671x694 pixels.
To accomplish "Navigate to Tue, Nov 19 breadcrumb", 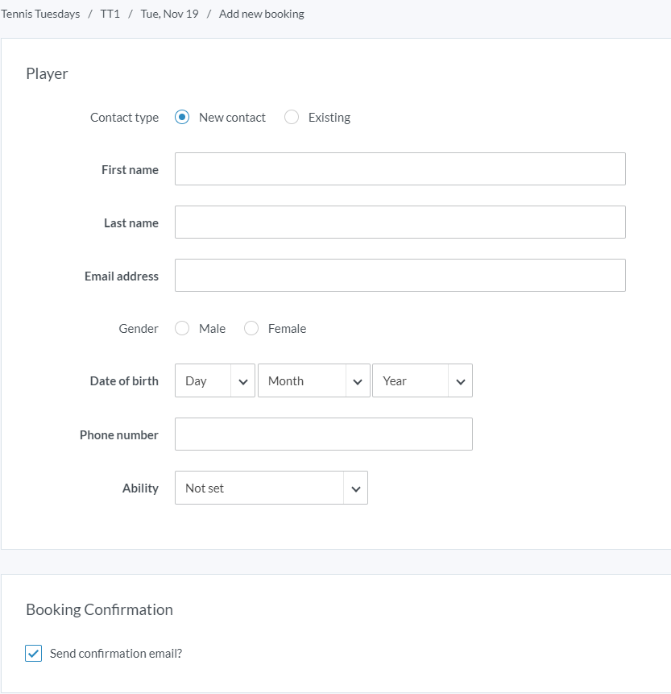I will 169,15.
